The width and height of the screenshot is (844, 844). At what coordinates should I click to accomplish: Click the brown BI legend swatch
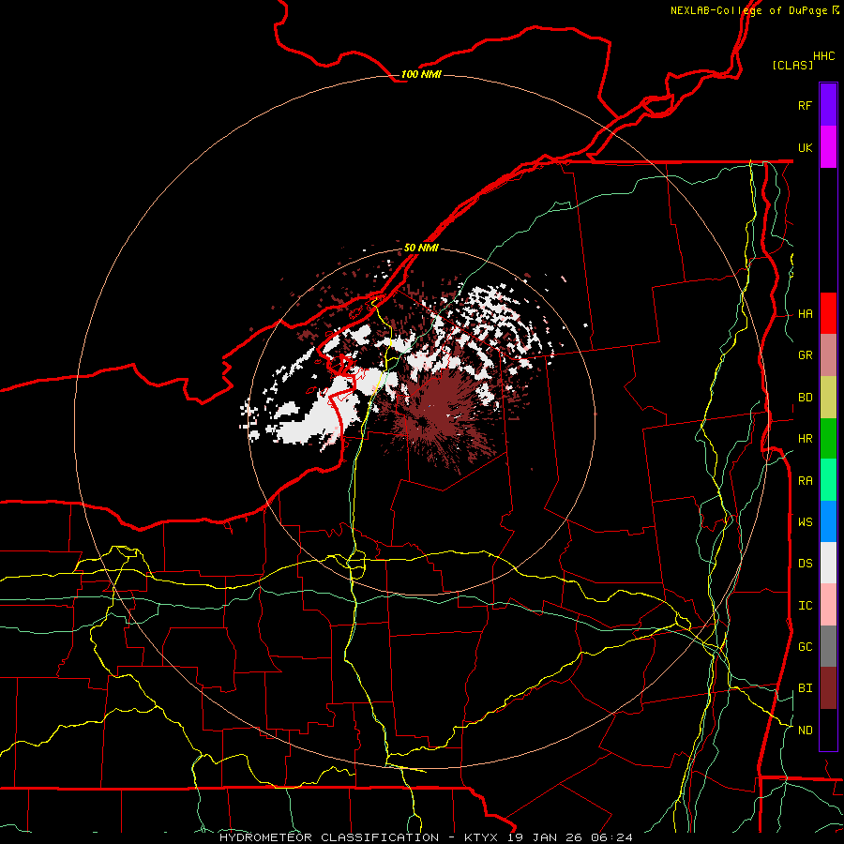click(828, 688)
